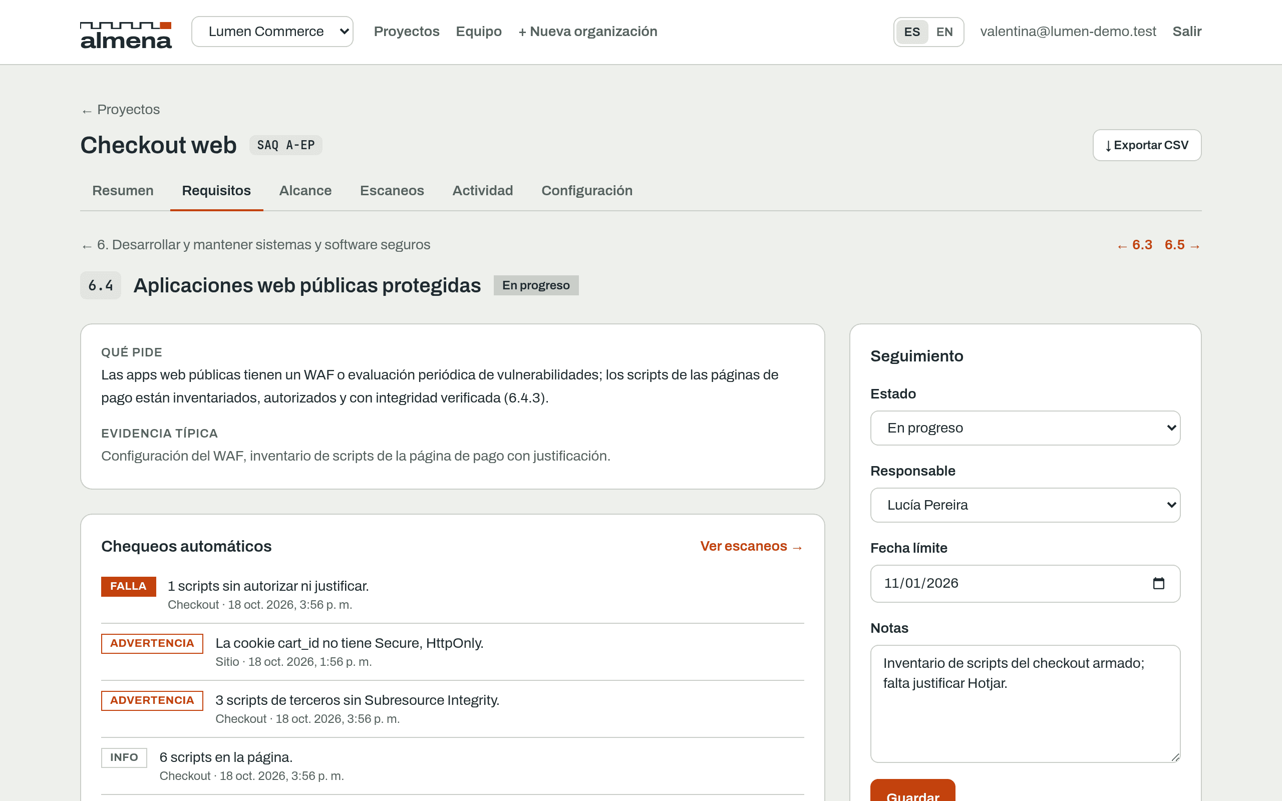Click ADVERTENCIA badge for Subresource Integrity
The height and width of the screenshot is (801, 1282).
152,701
